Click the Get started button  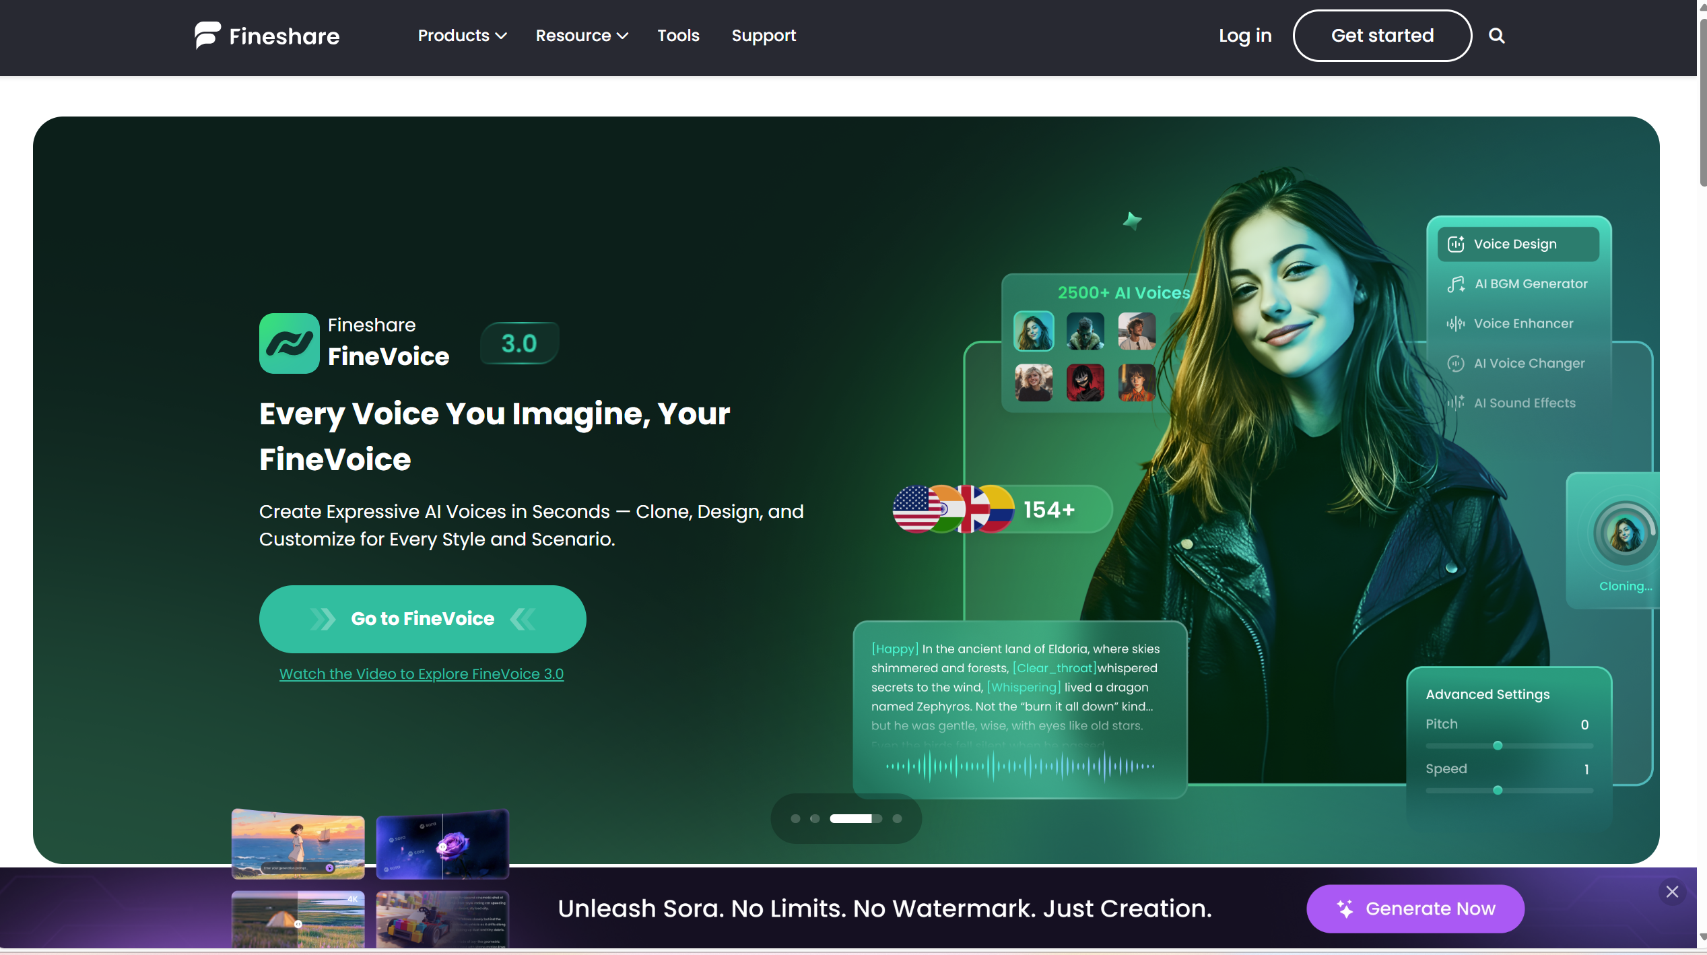(x=1382, y=36)
